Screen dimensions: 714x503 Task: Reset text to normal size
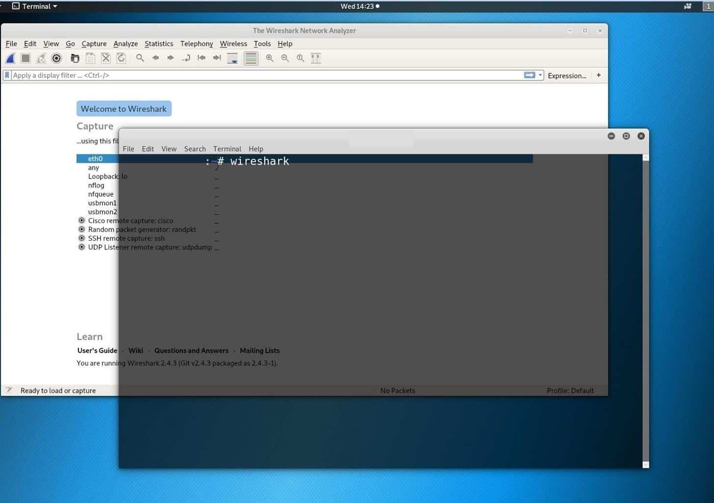300,58
